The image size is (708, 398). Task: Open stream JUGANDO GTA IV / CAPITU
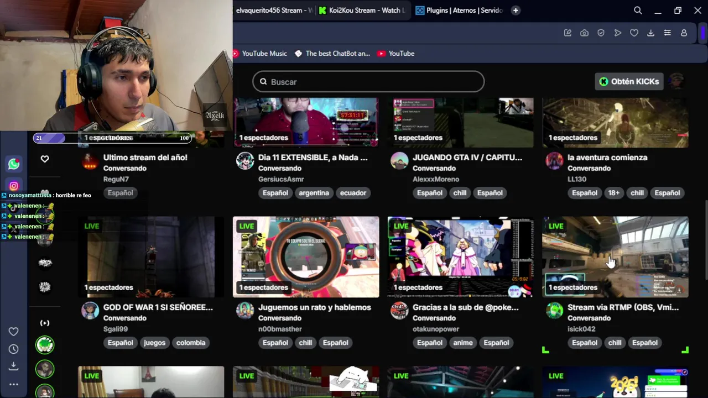(467, 158)
